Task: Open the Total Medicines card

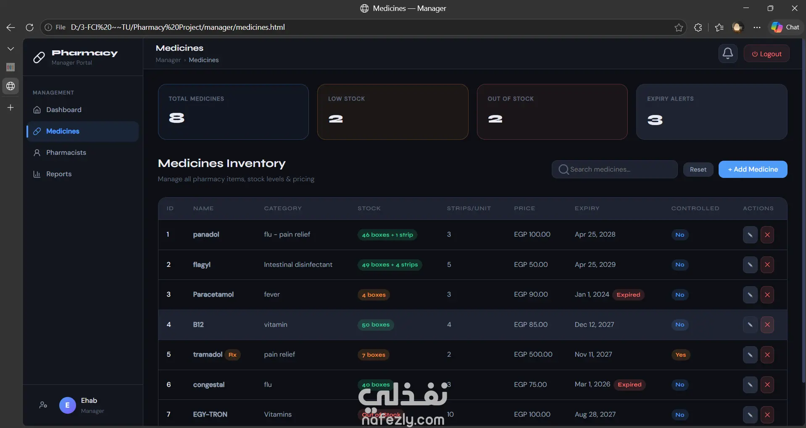Action: 233,112
